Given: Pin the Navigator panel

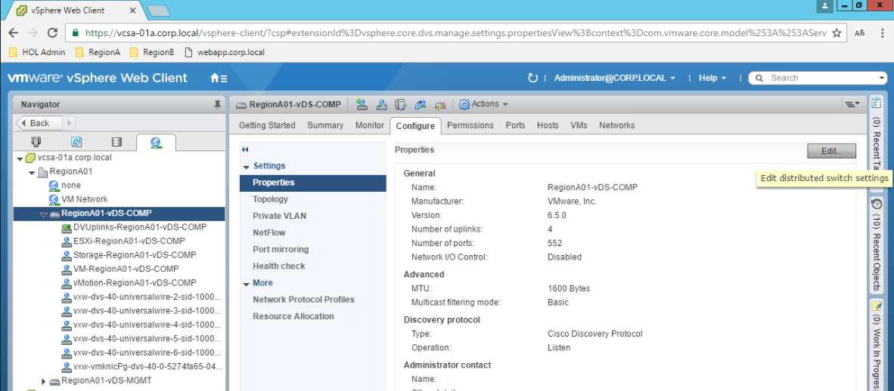Looking at the screenshot, I should (217, 105).
